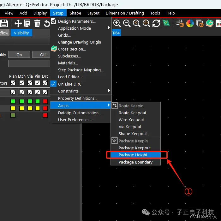Toggle Pin checkbox in conductors row
The image size is (221, 221).
click(38, 83)
